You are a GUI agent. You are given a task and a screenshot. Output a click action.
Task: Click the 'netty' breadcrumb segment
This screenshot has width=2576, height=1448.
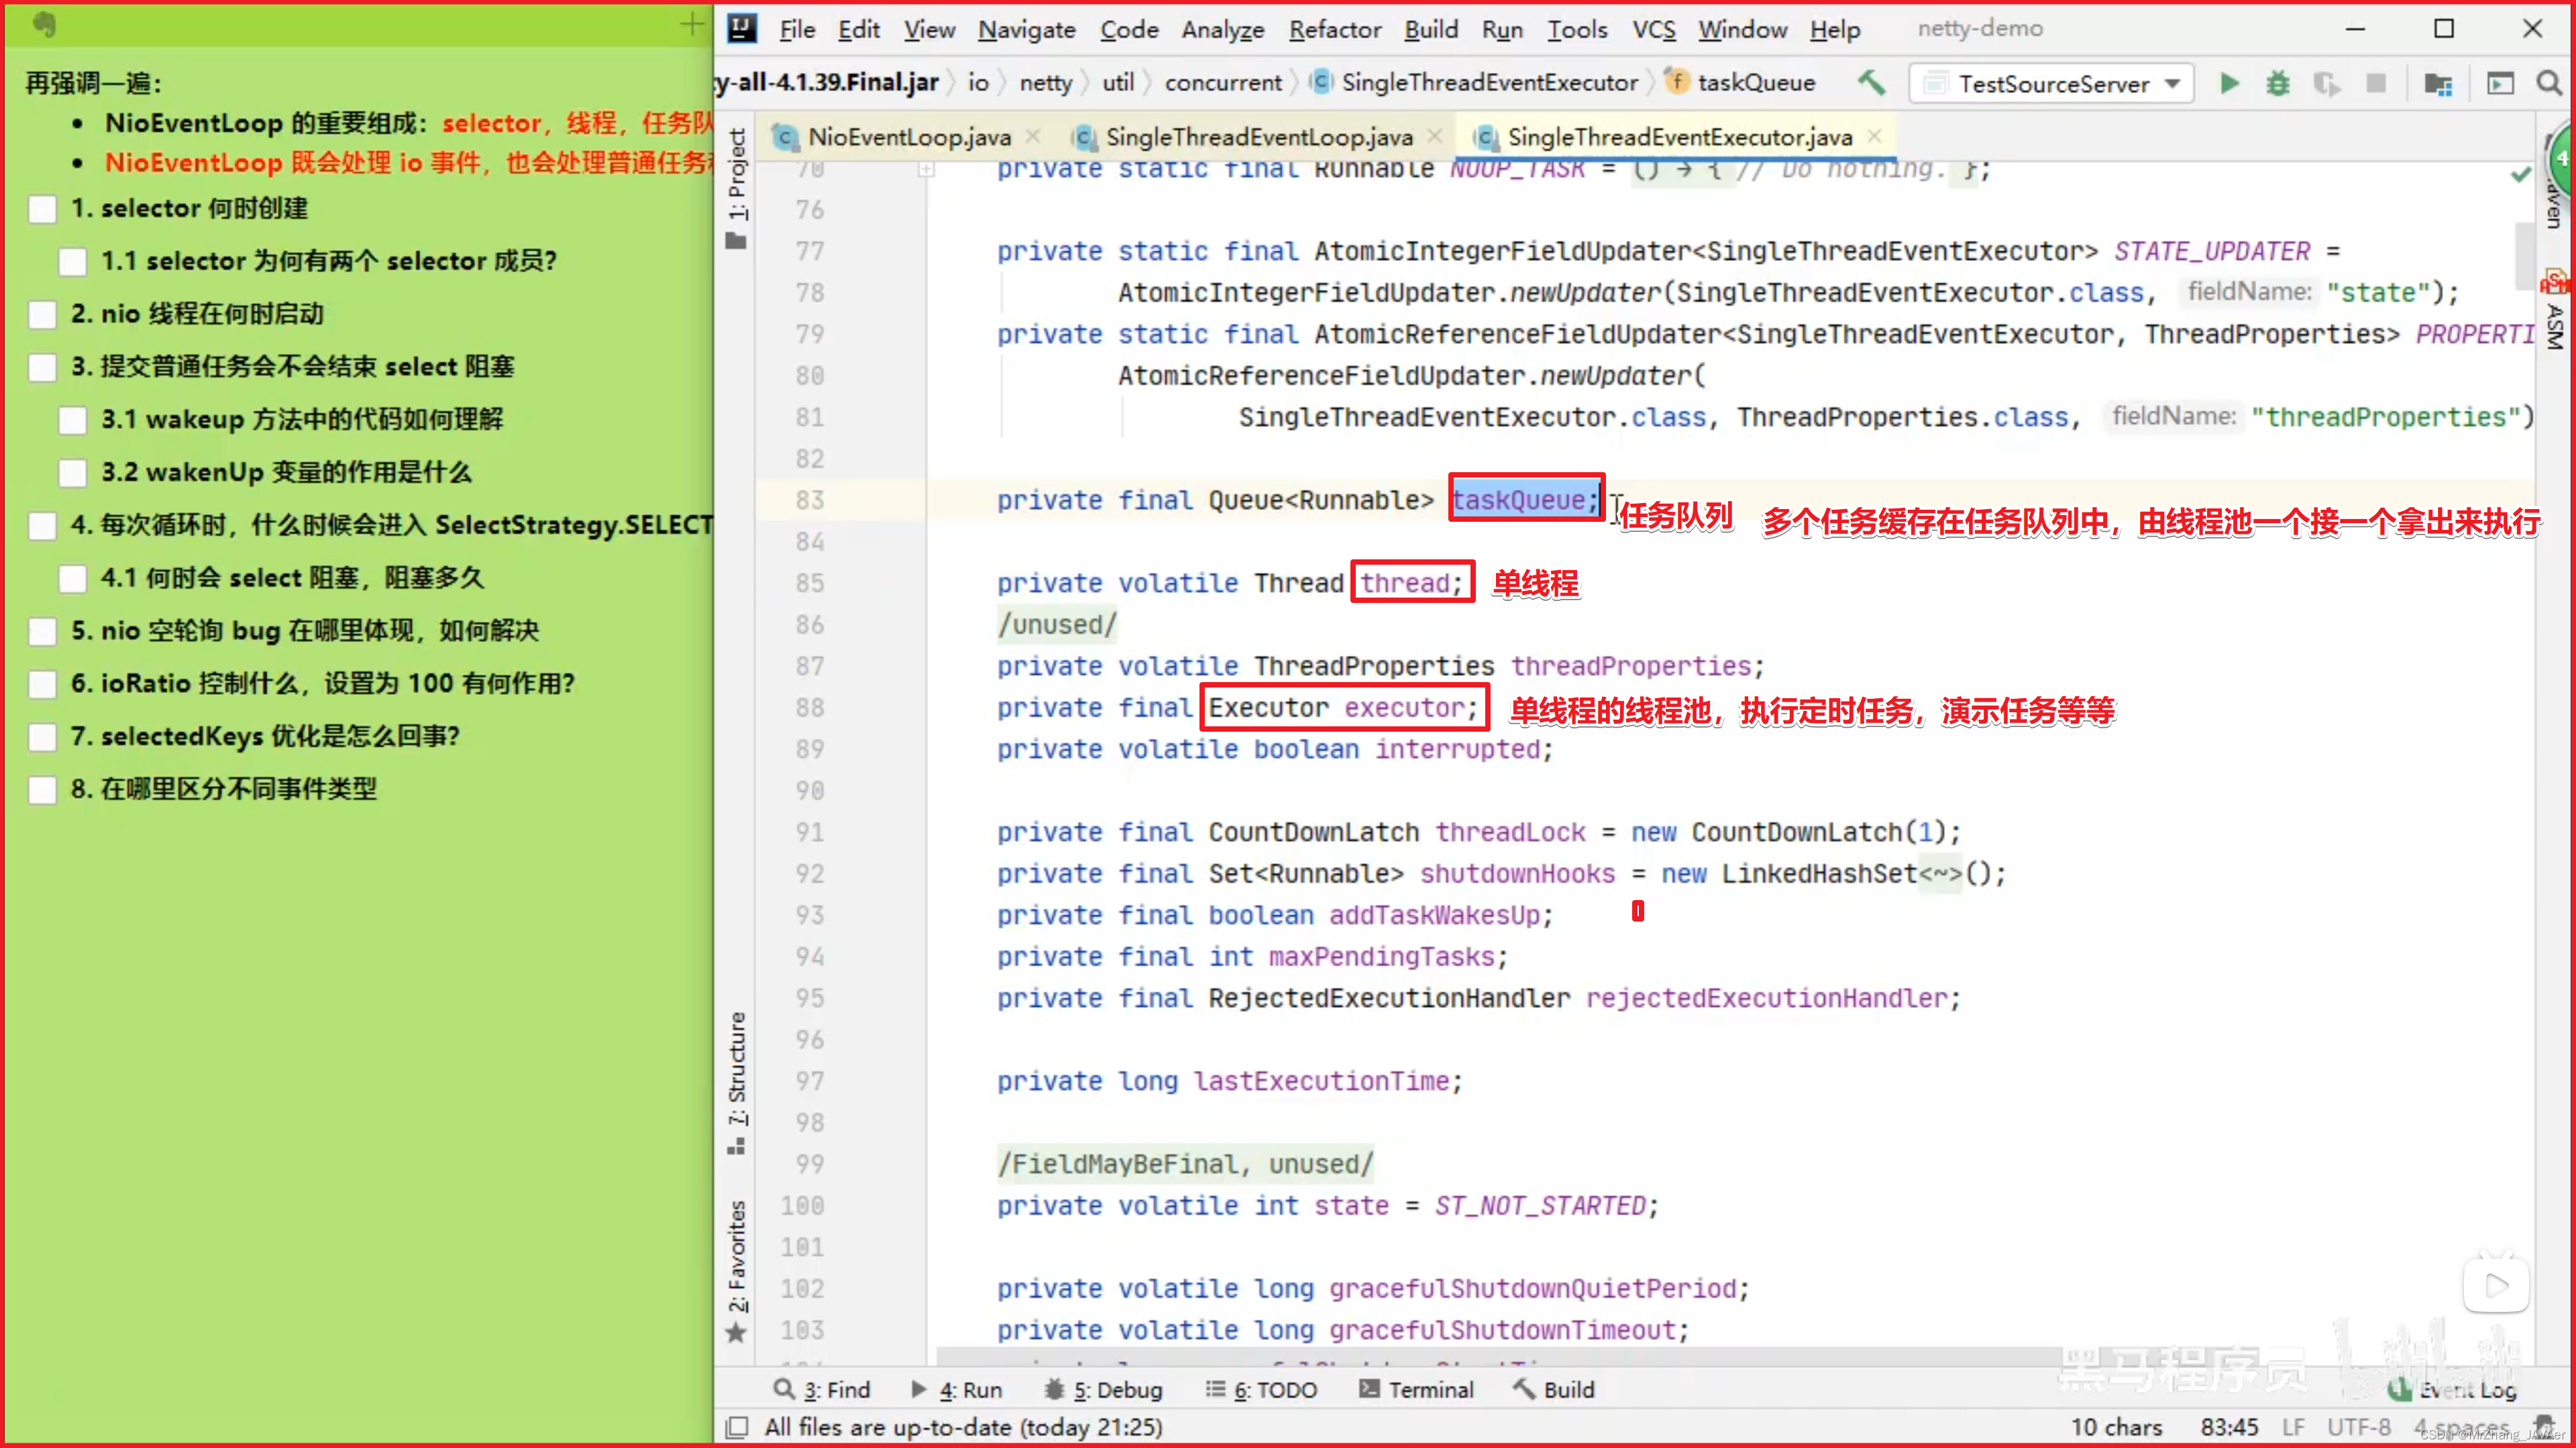pos(1046,83)
